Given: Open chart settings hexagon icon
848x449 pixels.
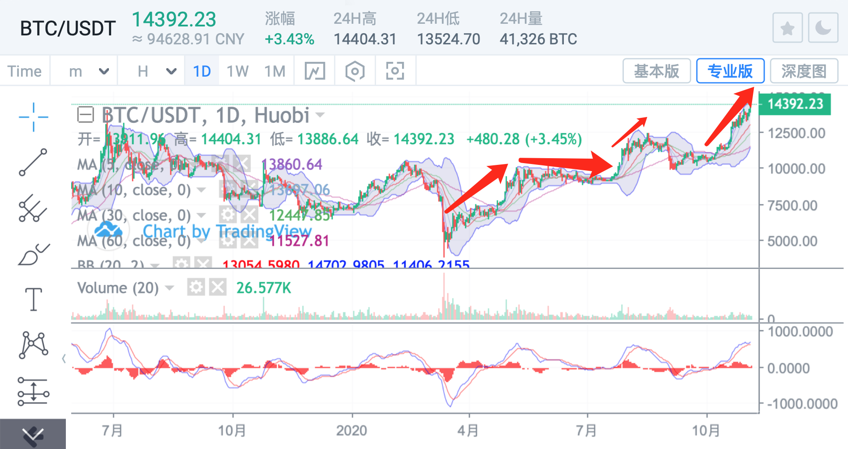Looking at the screenshot, I should (355, 71).
